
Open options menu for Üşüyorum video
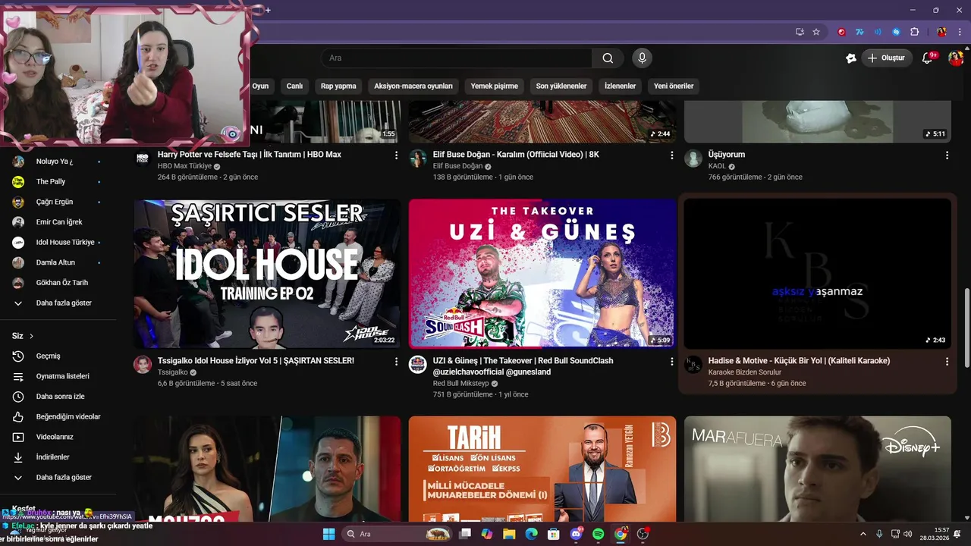pos(947,155)
